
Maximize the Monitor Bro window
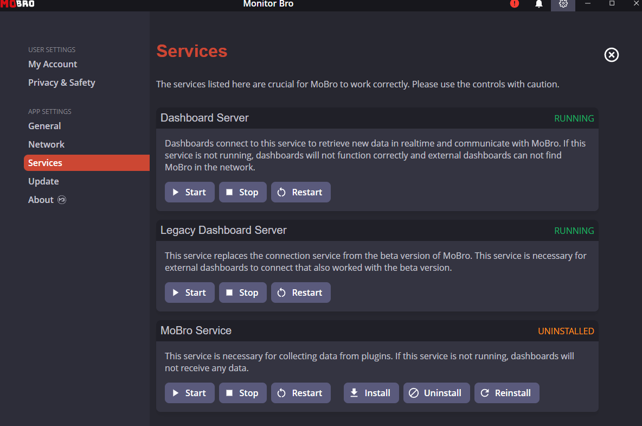click(x=612, y=4)
